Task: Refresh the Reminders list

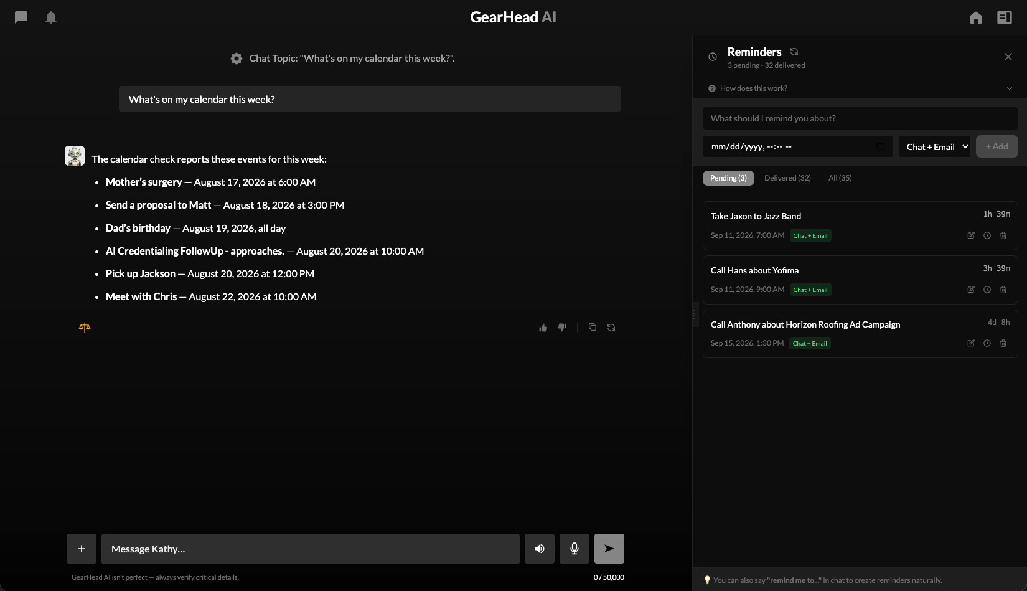Action: [x=794, y=52]
